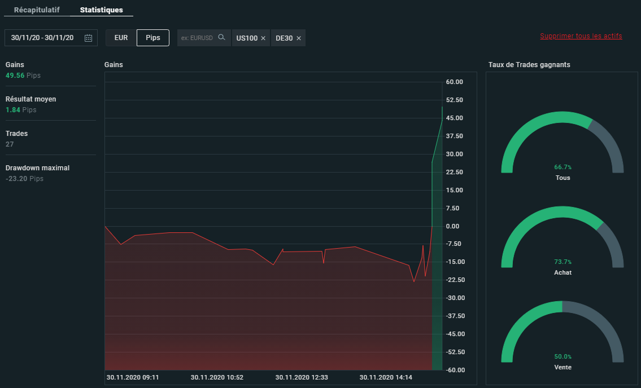Image resolution: width=641 pixels, height=388 pixels.
Task: Click the 'Supprimer tous les actifs' link
Action: 581,36
